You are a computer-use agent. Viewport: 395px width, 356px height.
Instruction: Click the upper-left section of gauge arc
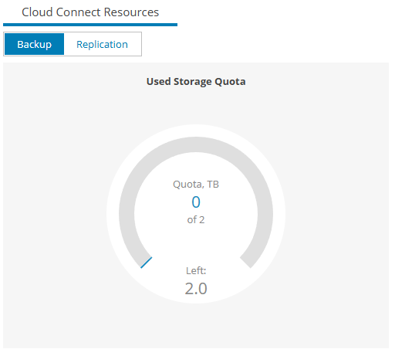tap(147, 164)
